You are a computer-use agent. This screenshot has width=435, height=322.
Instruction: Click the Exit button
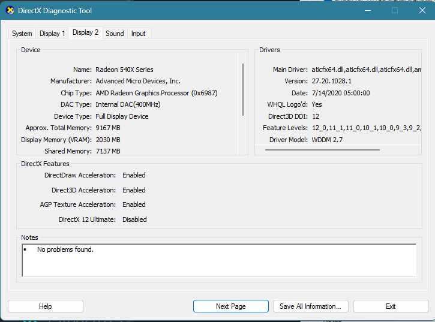(391, 306)
